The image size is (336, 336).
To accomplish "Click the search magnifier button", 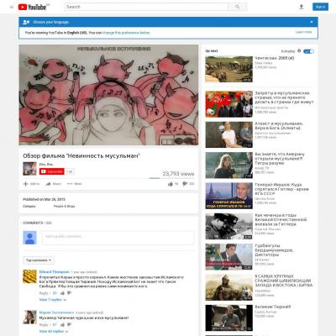I will tap(238, 7).
